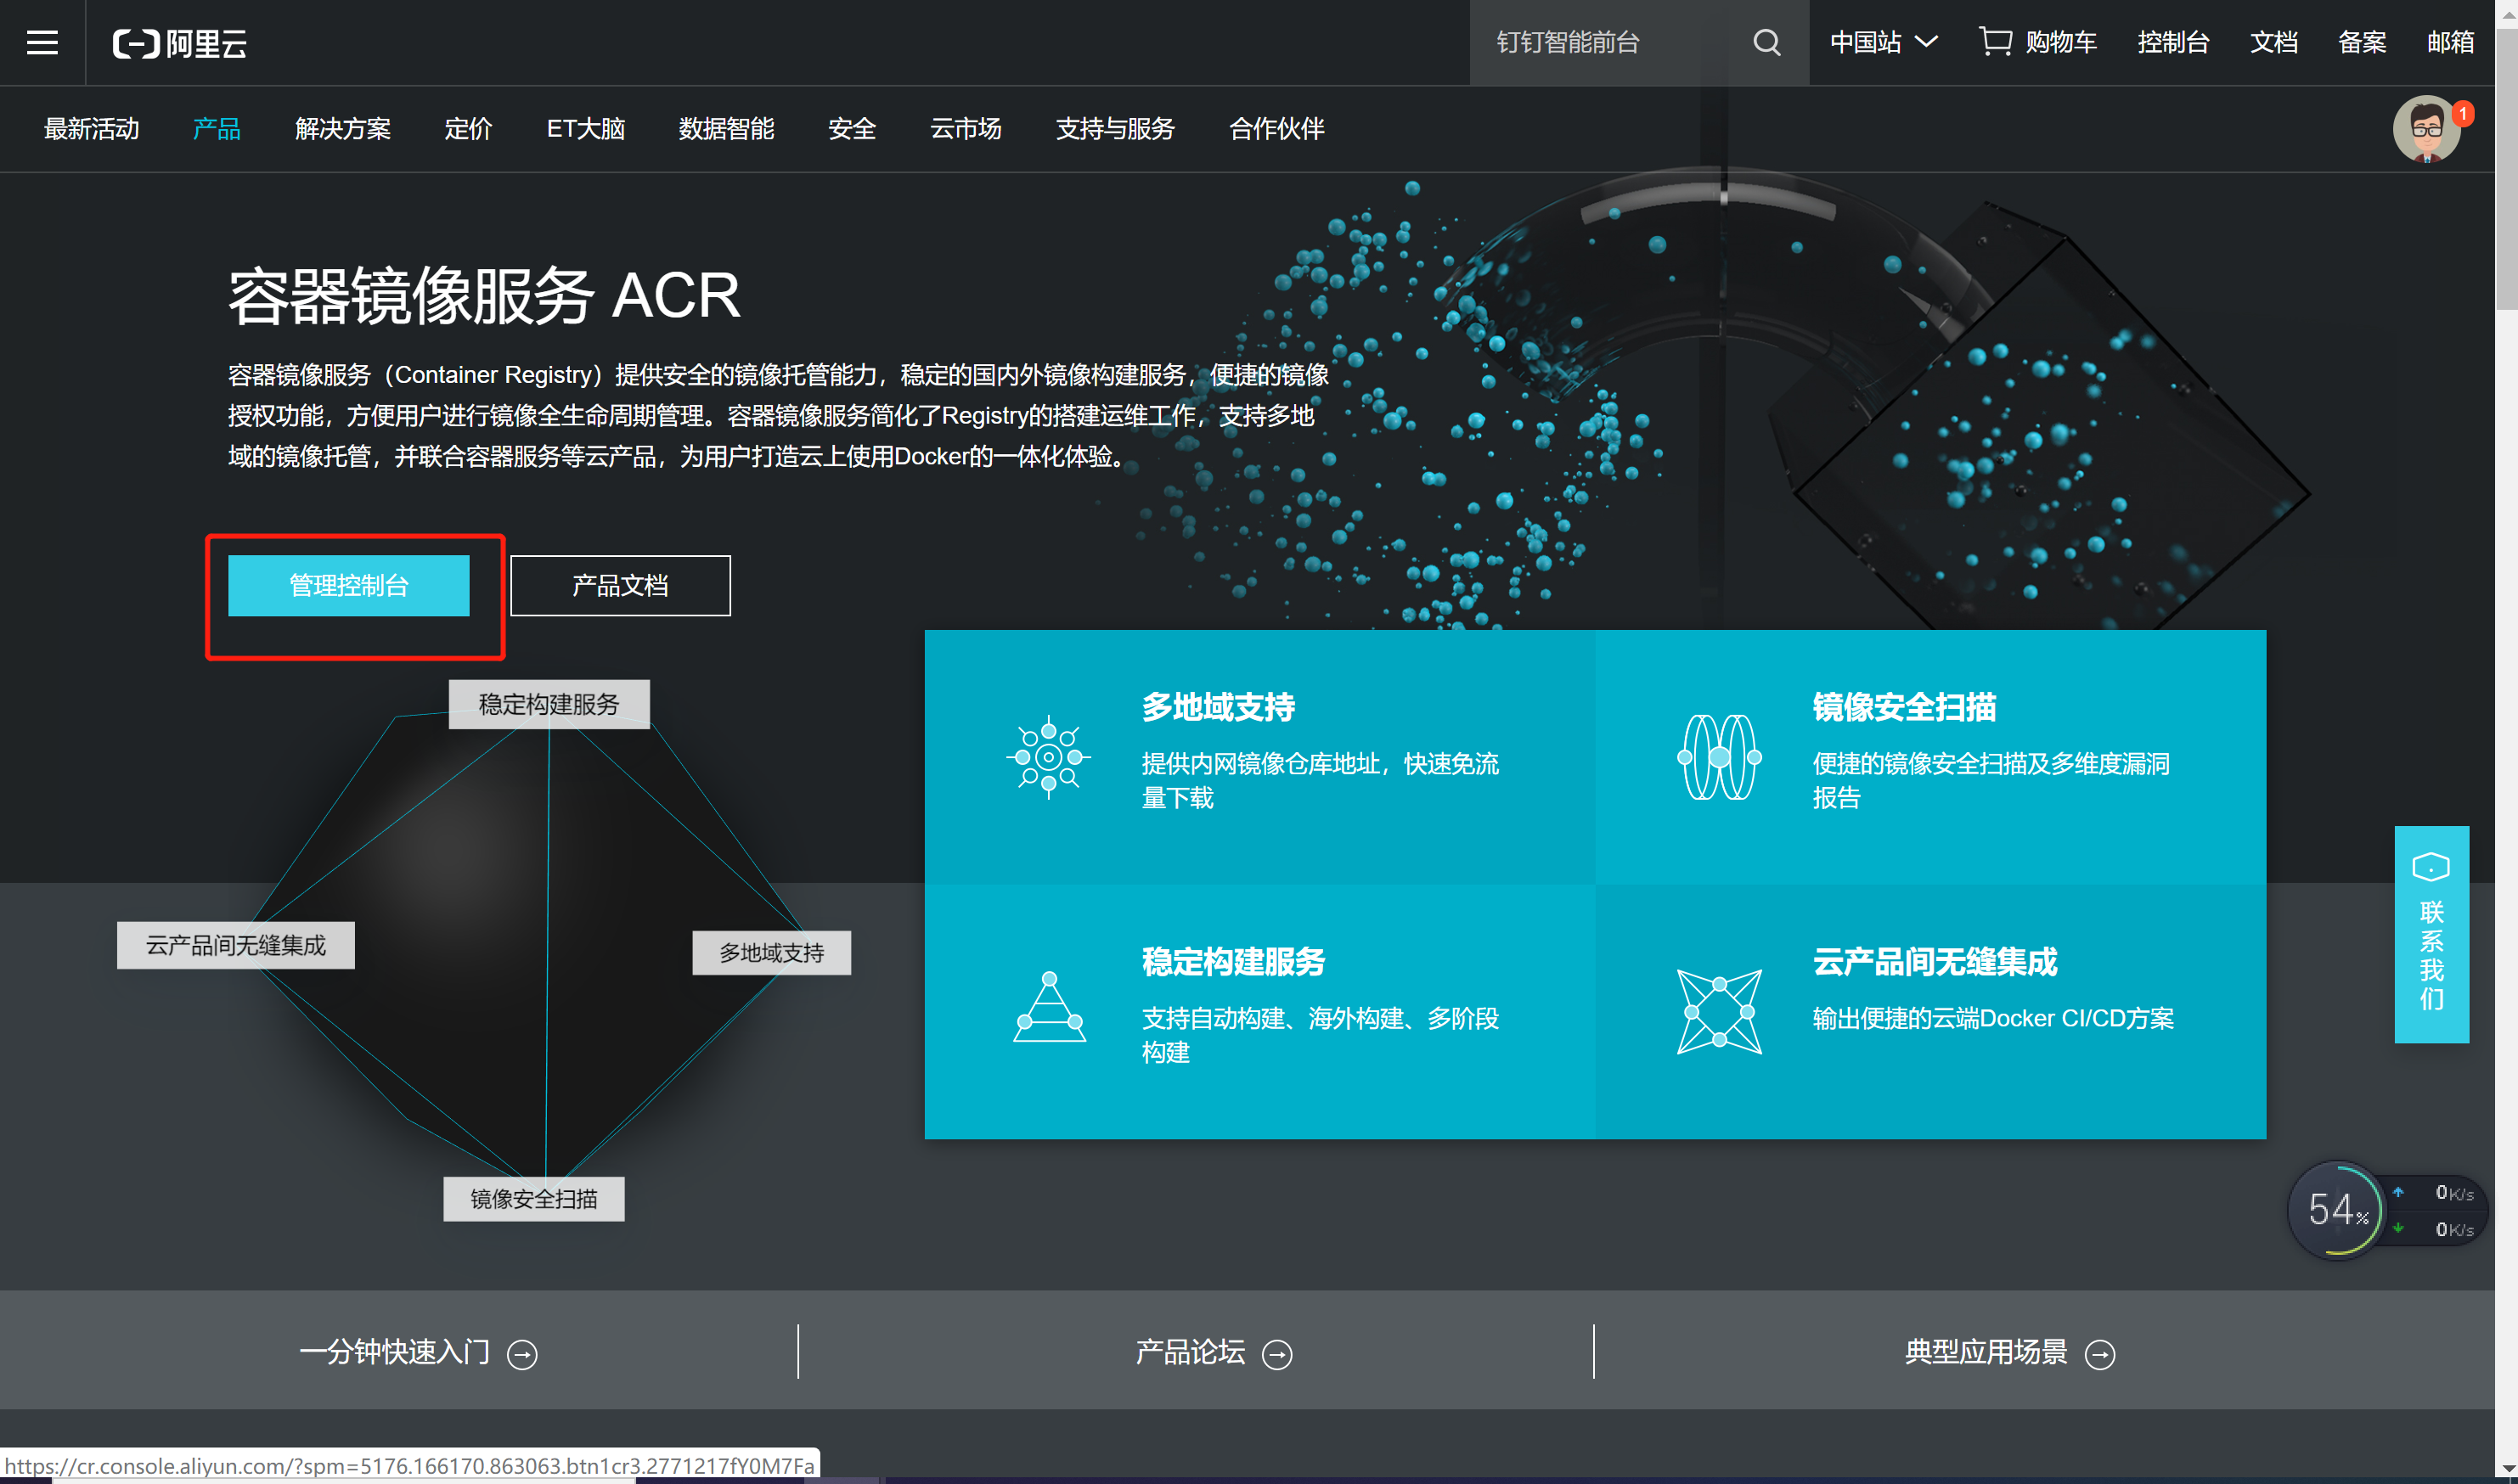This screenshot has width=2518, height=1484.
Task: Click the search magnifier icon
Action: (1766, 42)
